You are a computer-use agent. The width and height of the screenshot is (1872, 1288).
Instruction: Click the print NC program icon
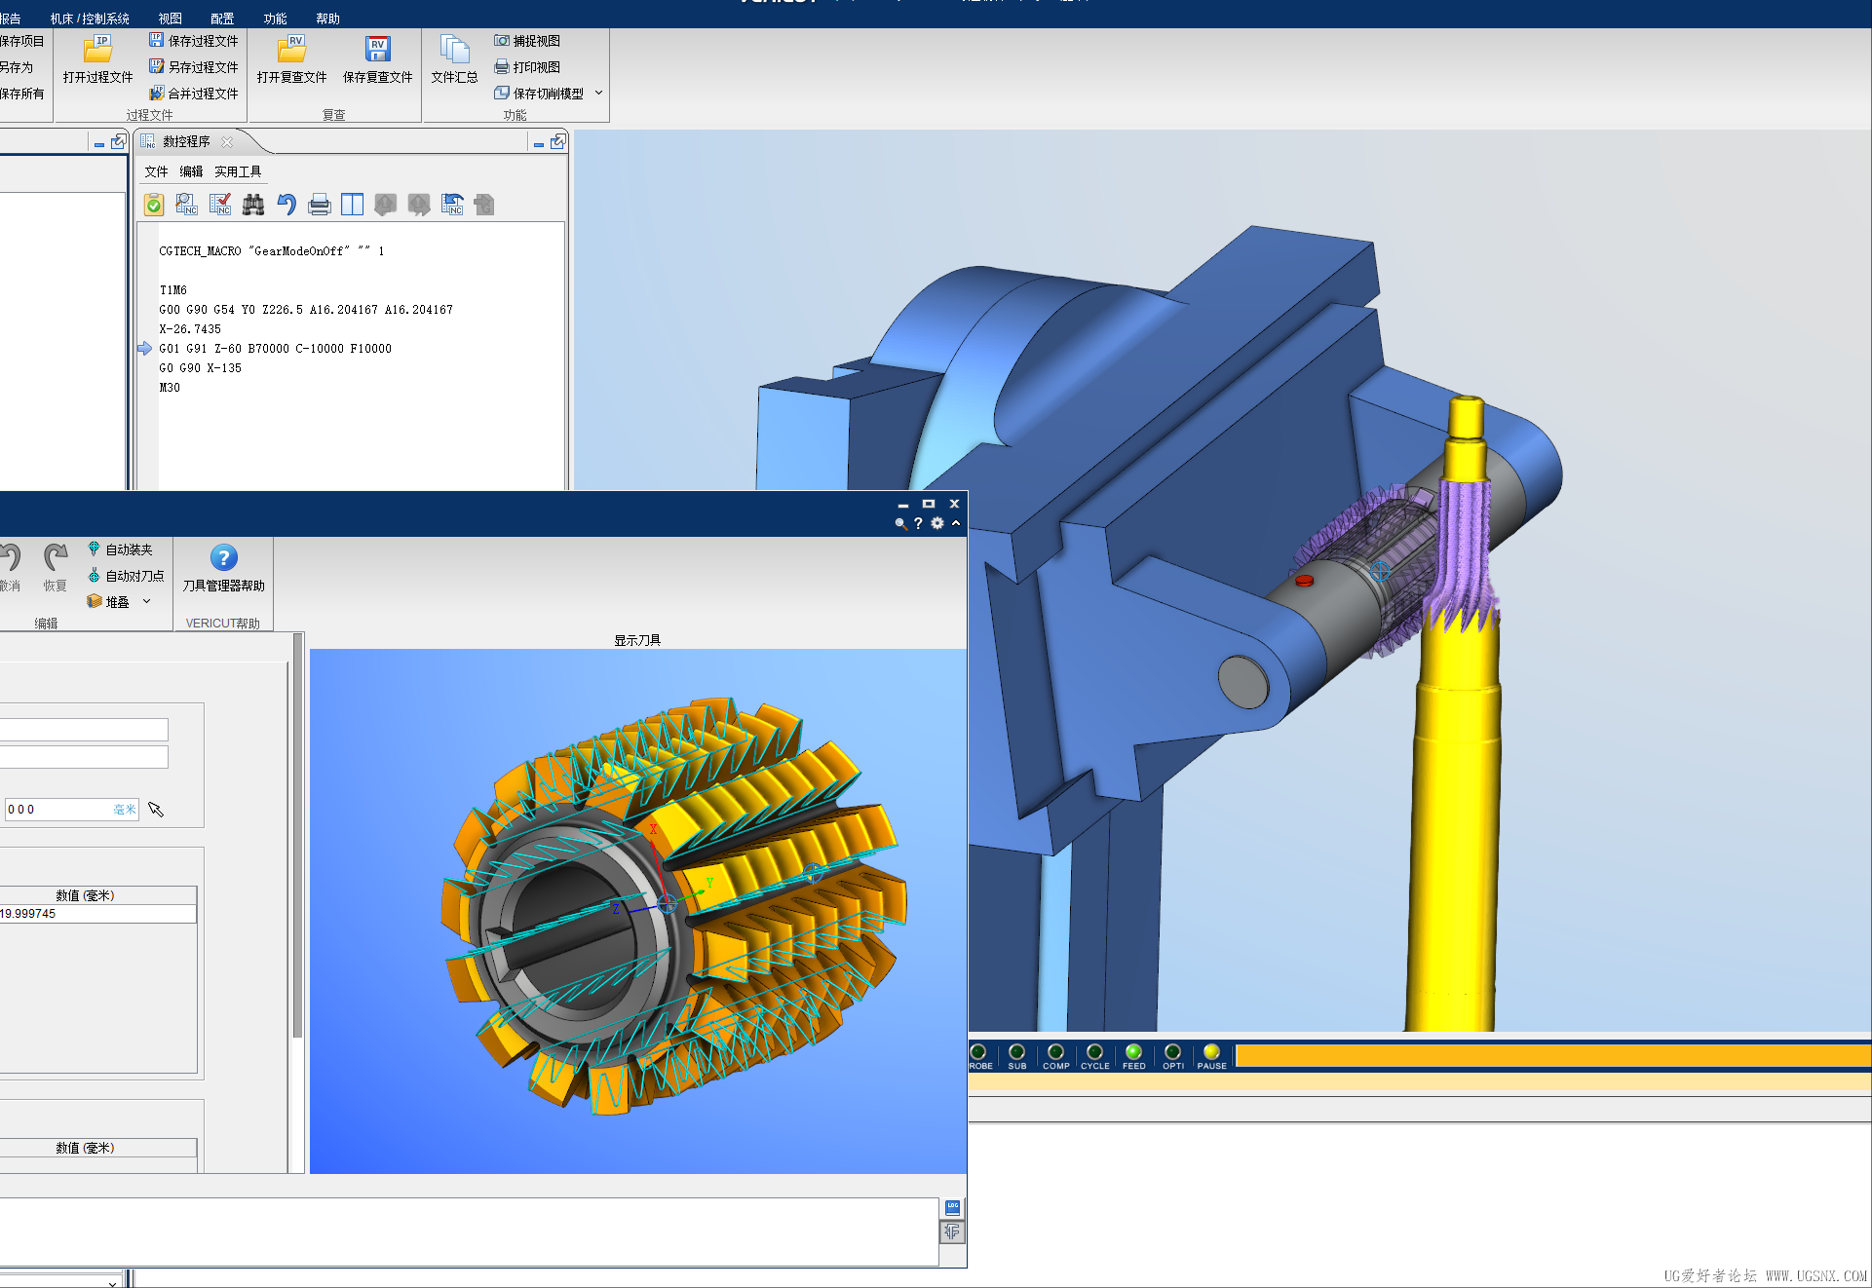coord(320,205)
